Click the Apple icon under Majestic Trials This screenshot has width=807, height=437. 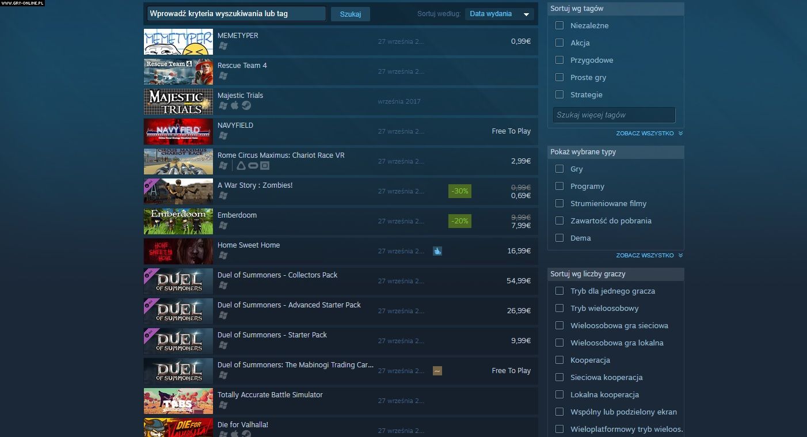point(235,106)
